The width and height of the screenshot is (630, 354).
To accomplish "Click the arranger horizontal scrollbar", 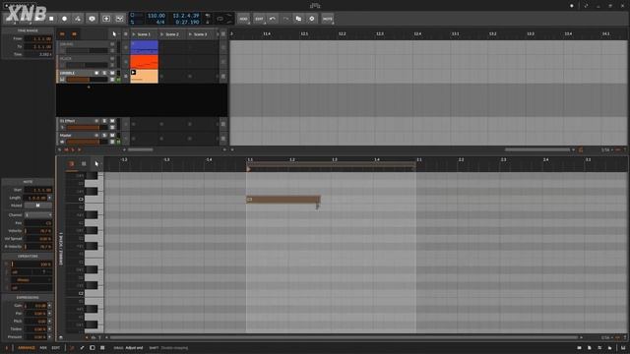I will (x=537, y=150).
